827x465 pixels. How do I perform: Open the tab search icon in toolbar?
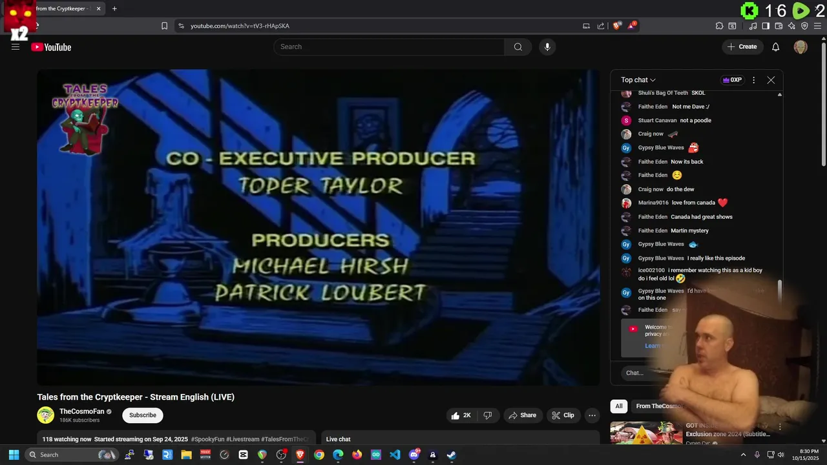tap(732, 26)
